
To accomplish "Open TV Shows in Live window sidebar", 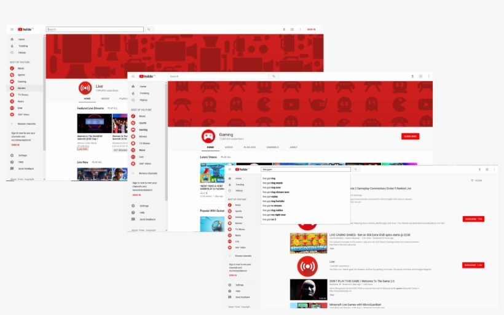I will [x=25, y=95].
